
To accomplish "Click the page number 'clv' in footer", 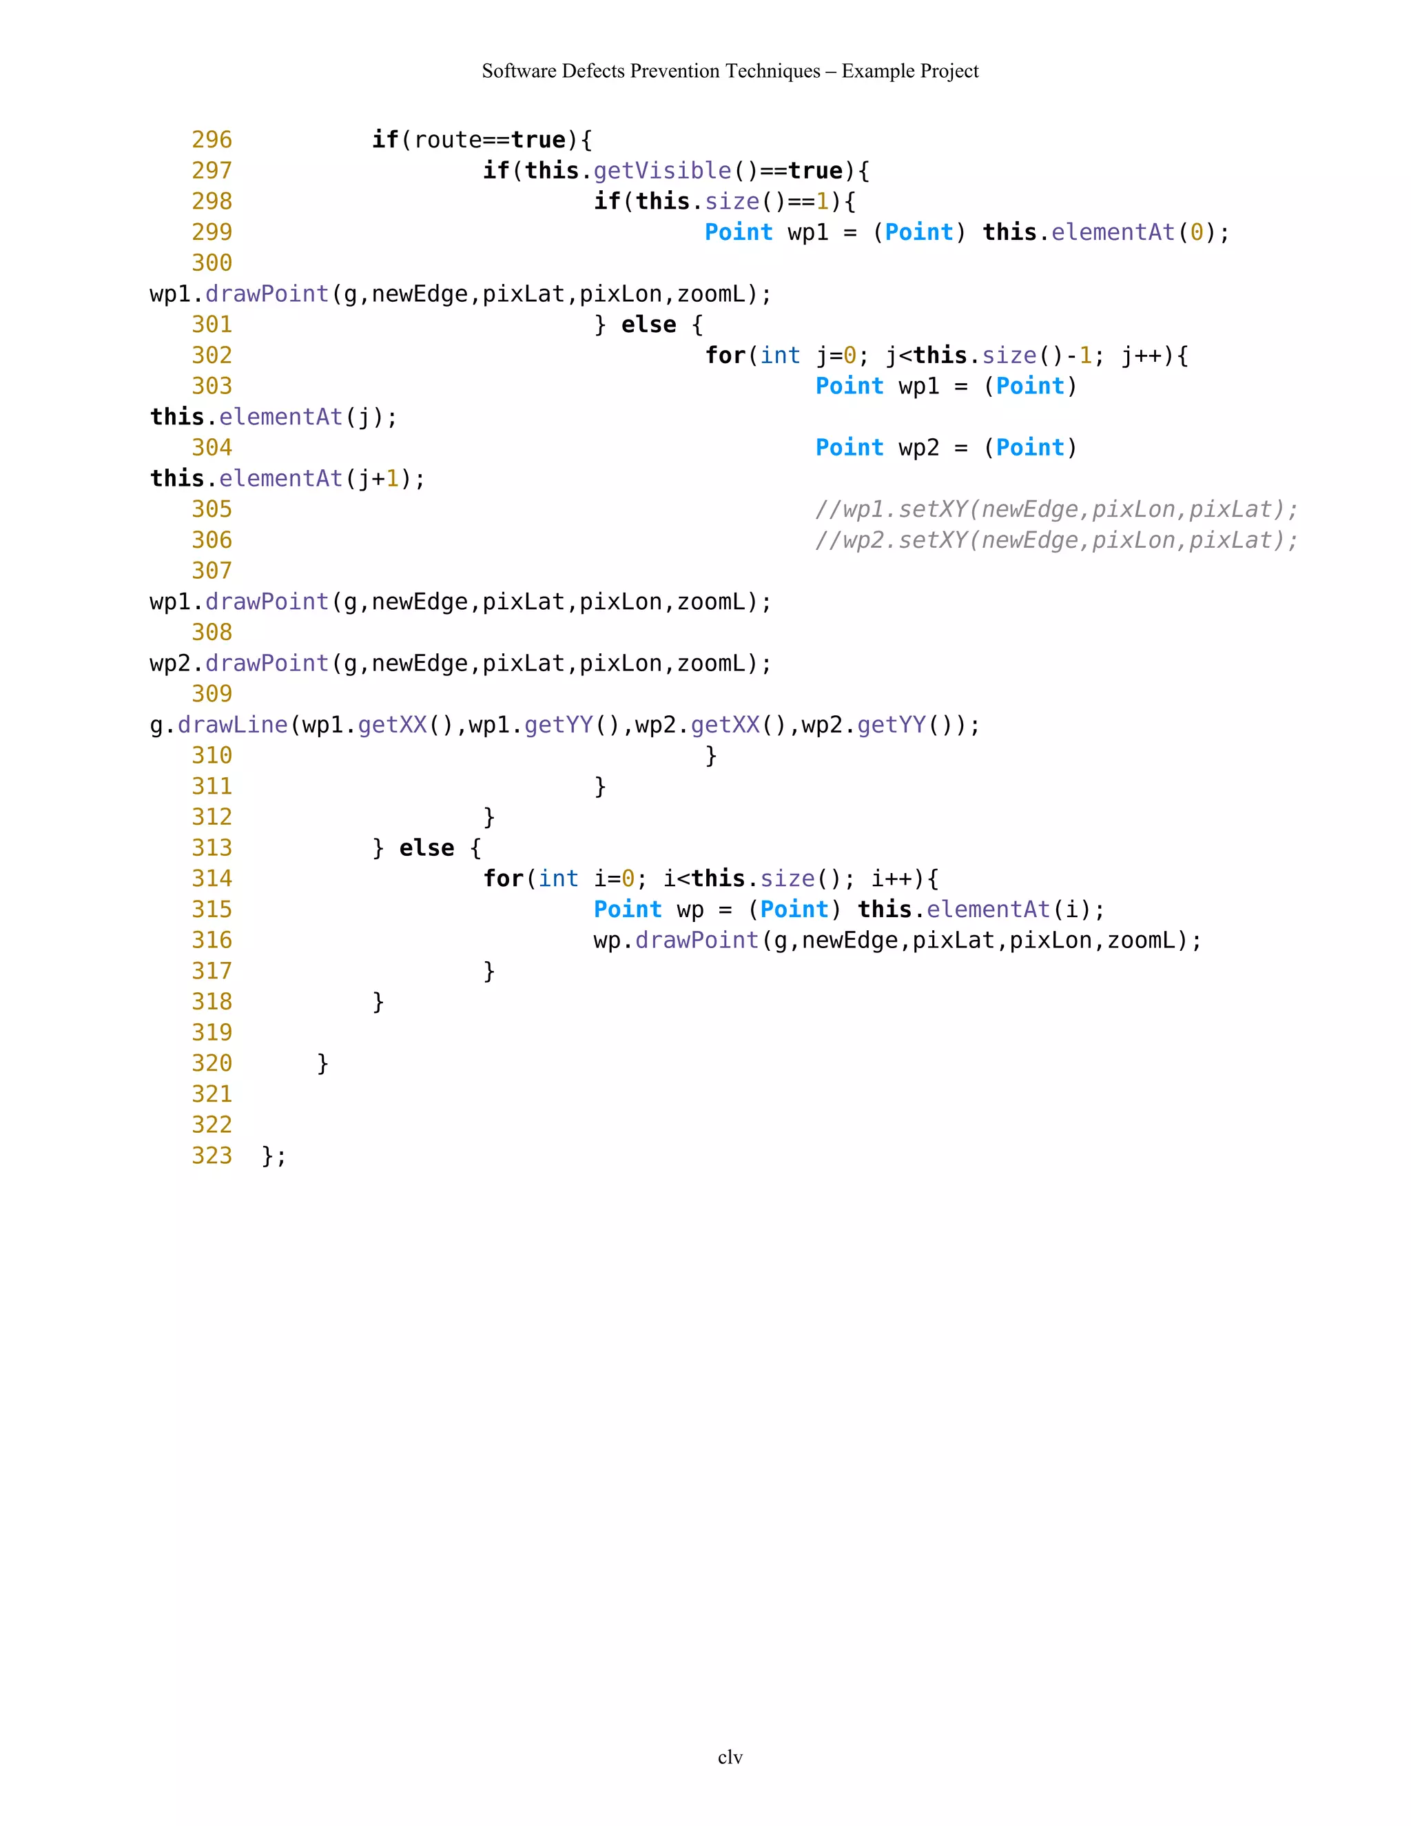I will point(730,1758).
